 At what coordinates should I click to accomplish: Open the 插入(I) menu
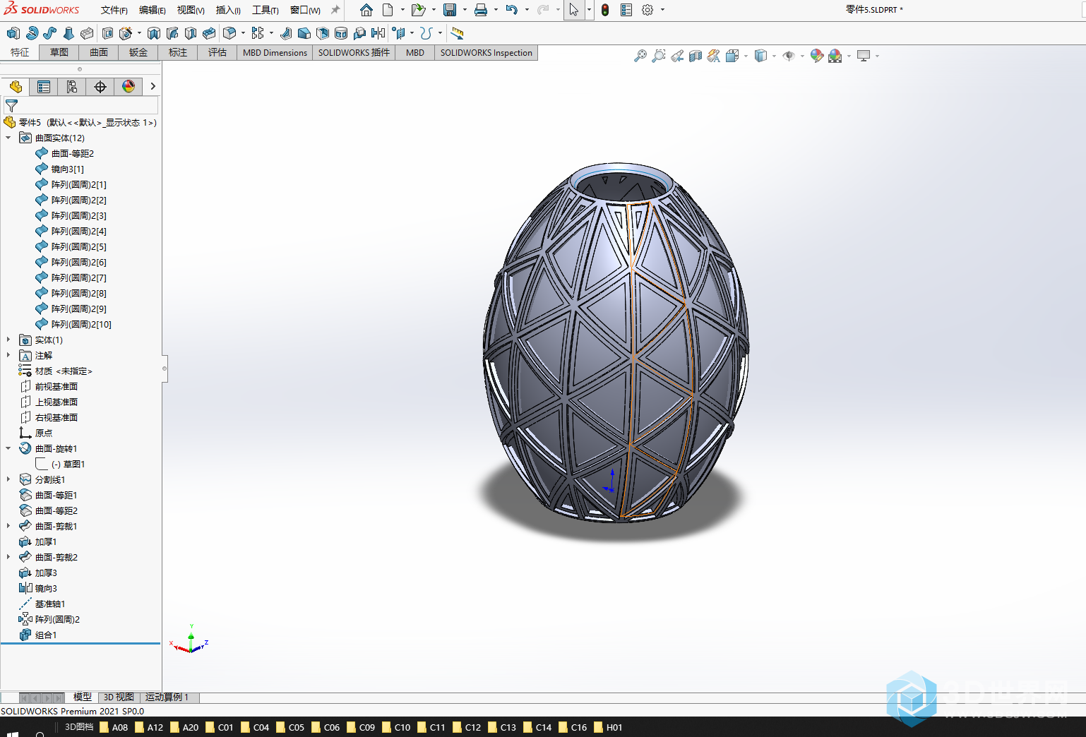(x=228, y=10)
